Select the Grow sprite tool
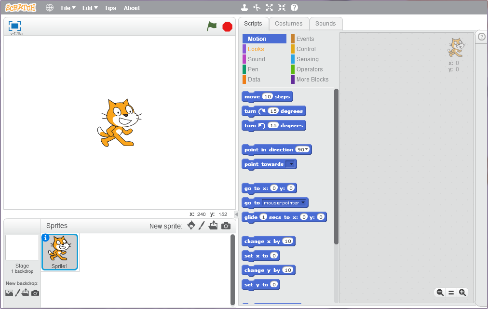The image size is (488, 309). tap(269, 7)
